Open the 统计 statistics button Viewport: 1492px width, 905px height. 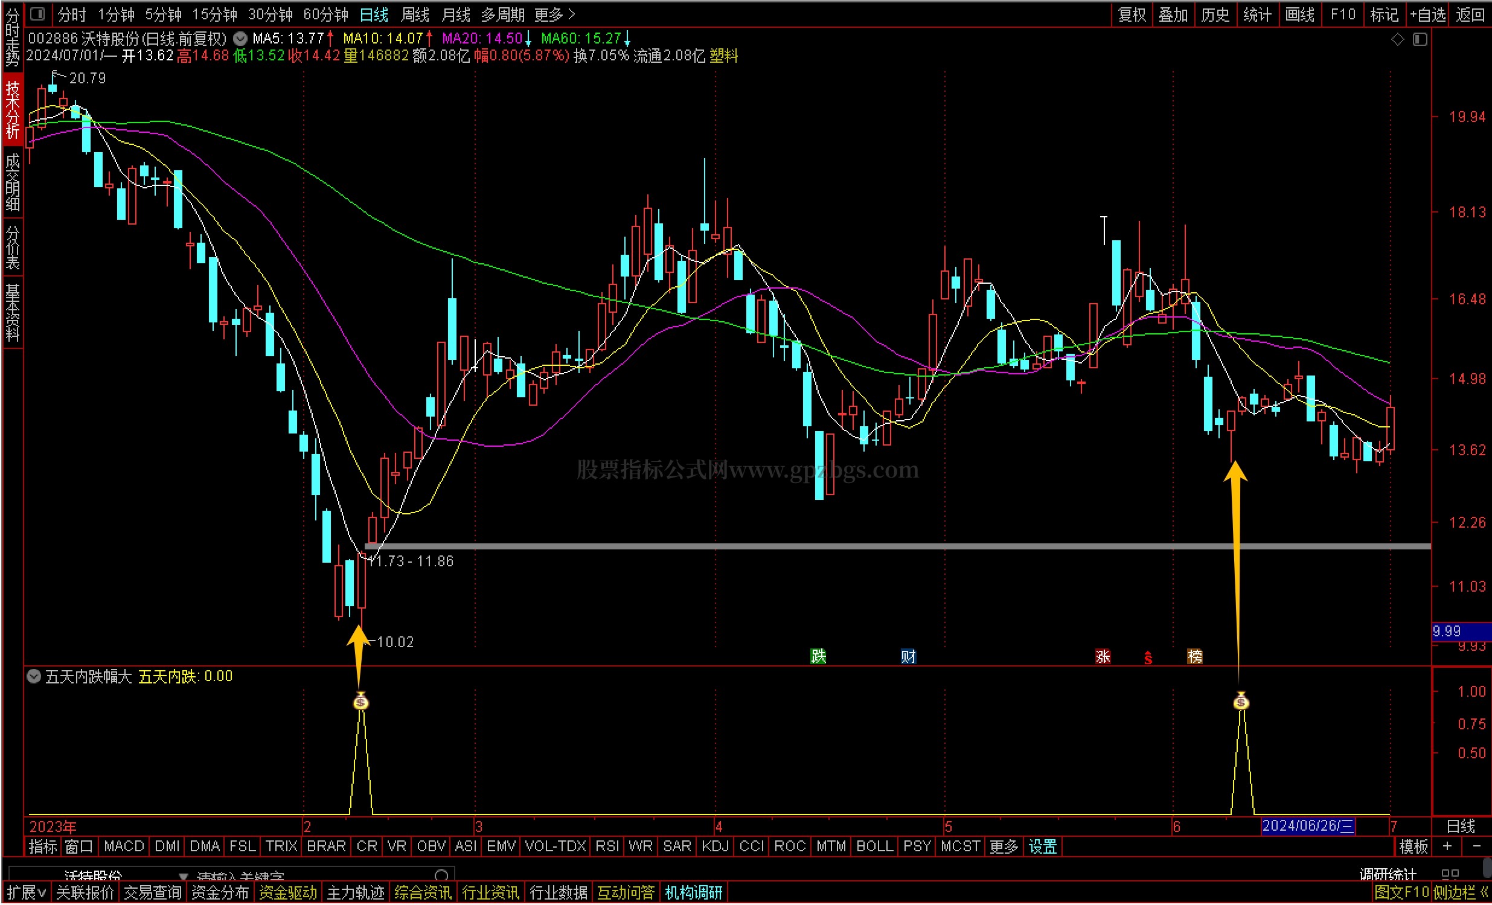click(1257, 14)
